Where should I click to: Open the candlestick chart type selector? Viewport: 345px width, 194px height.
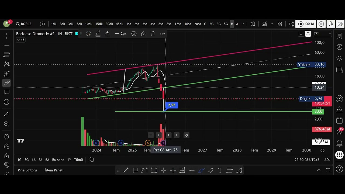[x=253, y=24]
